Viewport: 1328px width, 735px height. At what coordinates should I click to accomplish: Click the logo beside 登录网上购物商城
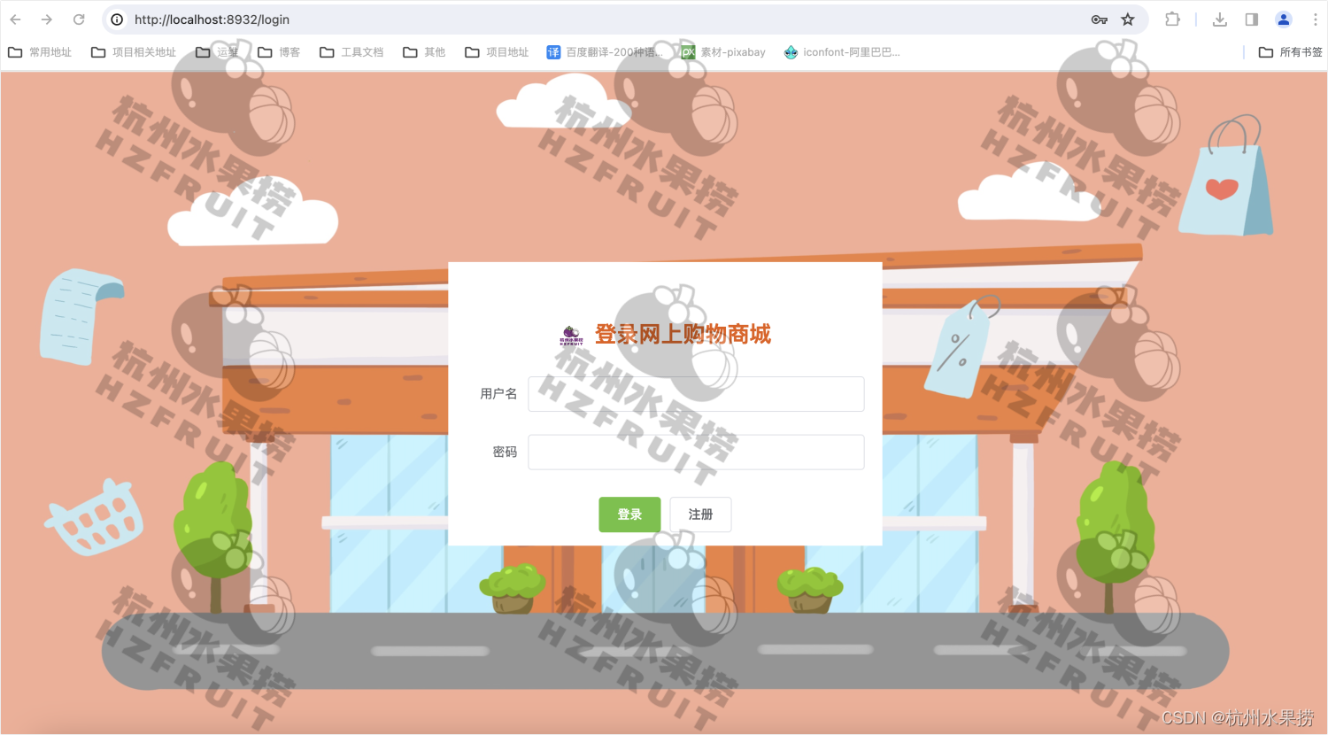572,335
